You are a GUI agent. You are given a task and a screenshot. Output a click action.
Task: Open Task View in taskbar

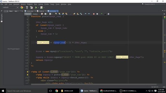click(x=51, y=91)
